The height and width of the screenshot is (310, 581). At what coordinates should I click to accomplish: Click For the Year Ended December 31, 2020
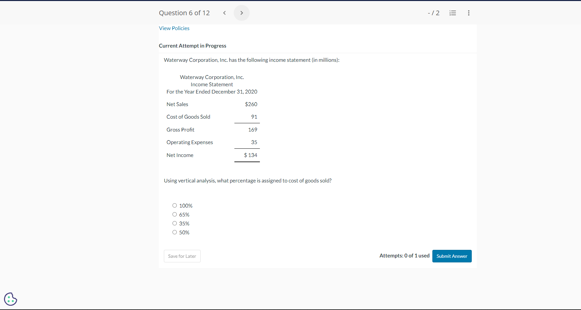pos(212,92)
